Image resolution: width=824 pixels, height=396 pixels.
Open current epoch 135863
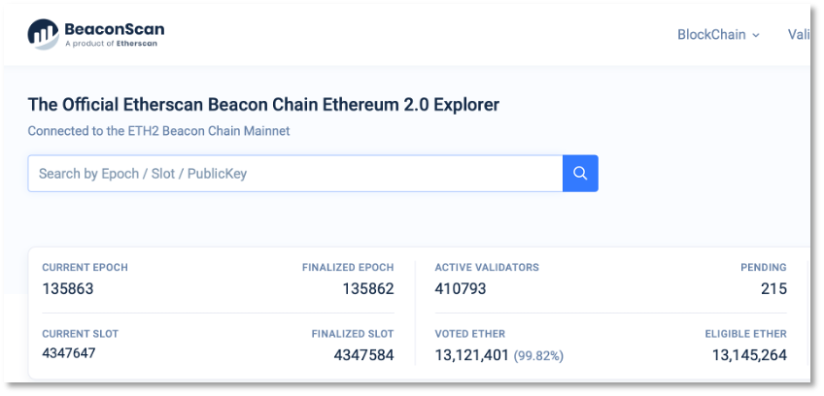point(68,288)
